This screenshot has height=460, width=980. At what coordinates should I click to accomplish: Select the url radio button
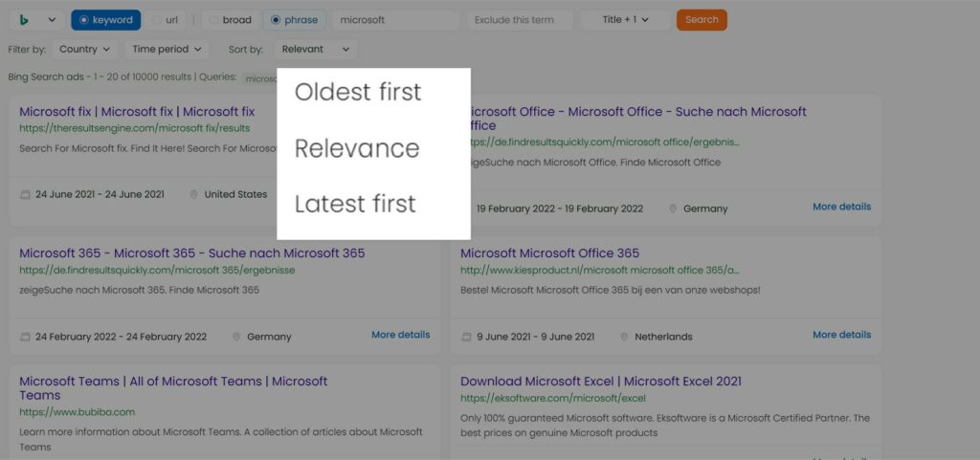tap(165, 20)
